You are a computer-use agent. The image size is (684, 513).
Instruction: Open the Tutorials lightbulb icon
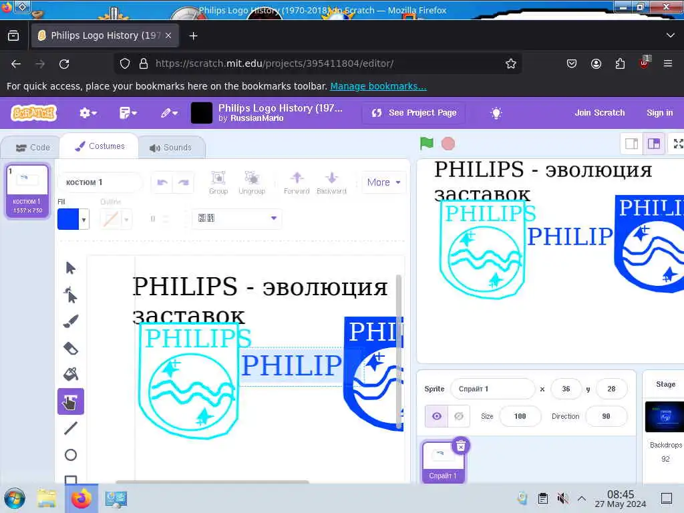coord(496,113)
